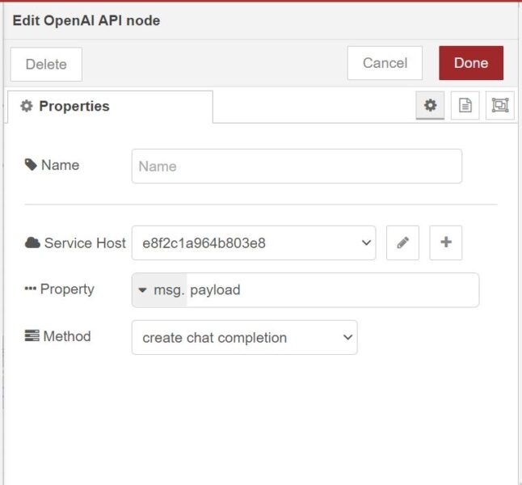Viewport: 522px width, 485px height.
Task: Open the msg. property type selector
Action: click(x=159, y=289)
